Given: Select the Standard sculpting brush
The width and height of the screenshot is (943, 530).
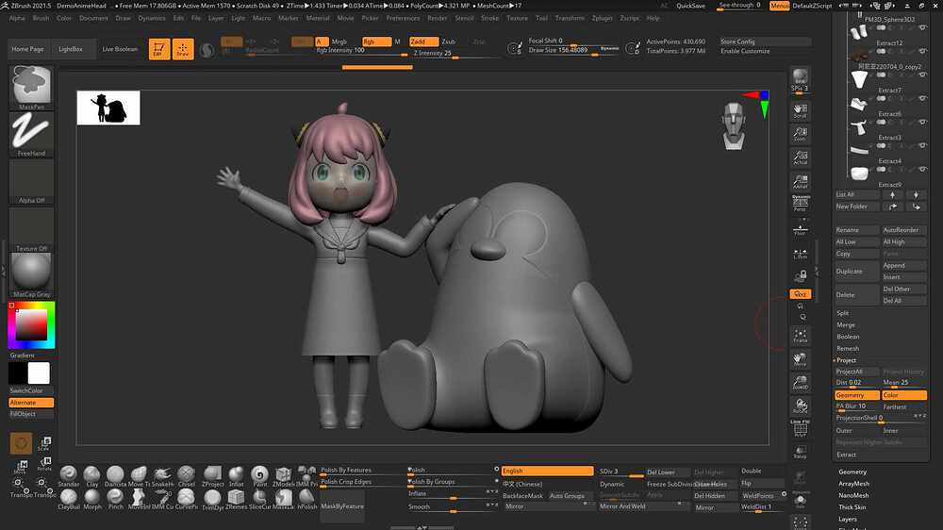Looking at the screenshot, I should click(x=69, y=475).
